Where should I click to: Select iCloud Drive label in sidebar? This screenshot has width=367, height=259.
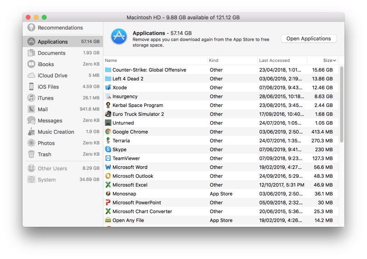point(52,76)
